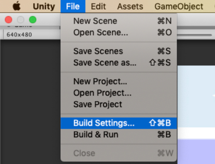The width and height of the screenshot is (215, 164).
Task: Open the Edit menu
Action: (98, 6)
